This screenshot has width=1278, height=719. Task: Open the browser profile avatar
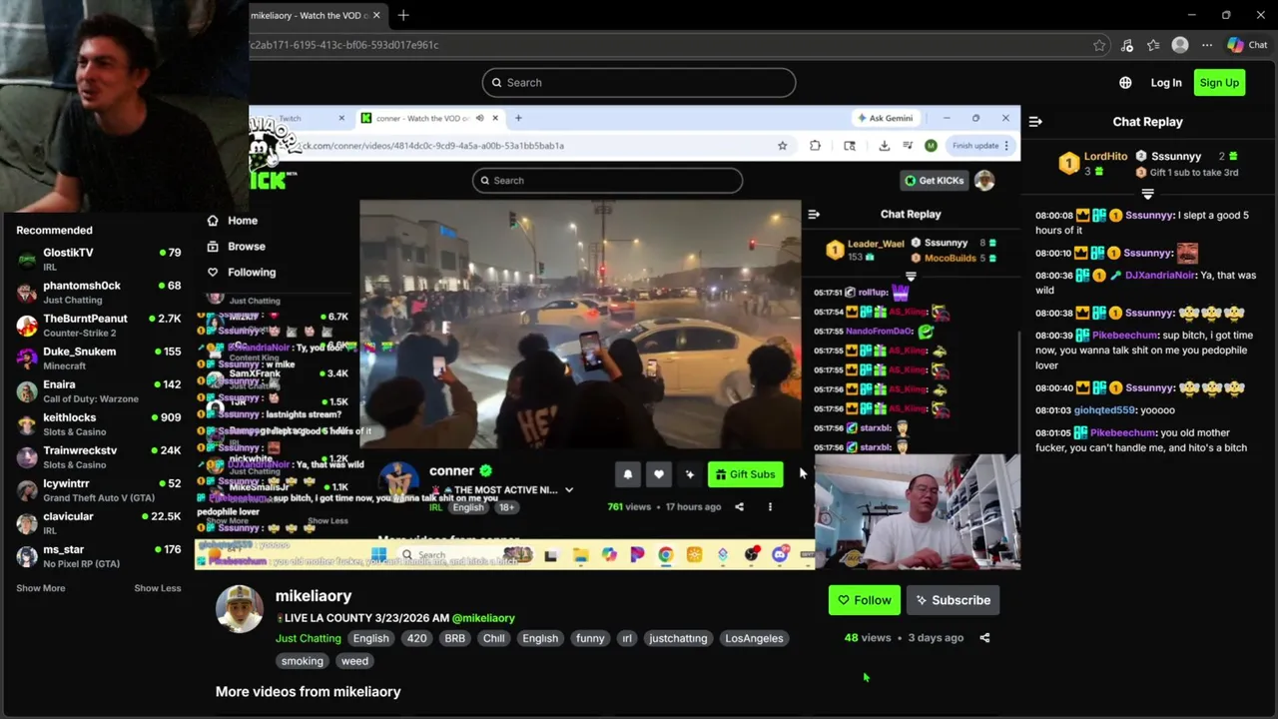tap(1180, 45)
